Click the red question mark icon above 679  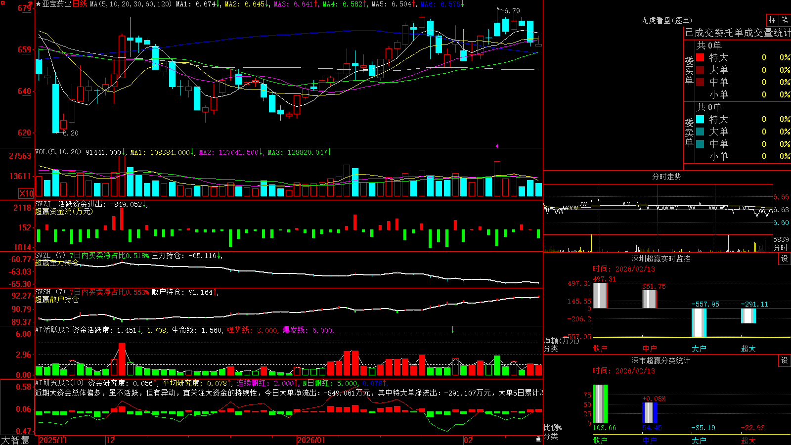pyautogui.click(x=30, y=3)
